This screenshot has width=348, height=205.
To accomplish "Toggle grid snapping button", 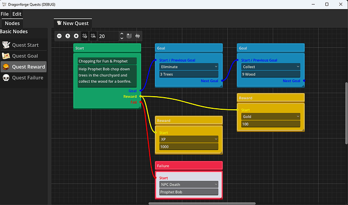I will coord(93,36).
